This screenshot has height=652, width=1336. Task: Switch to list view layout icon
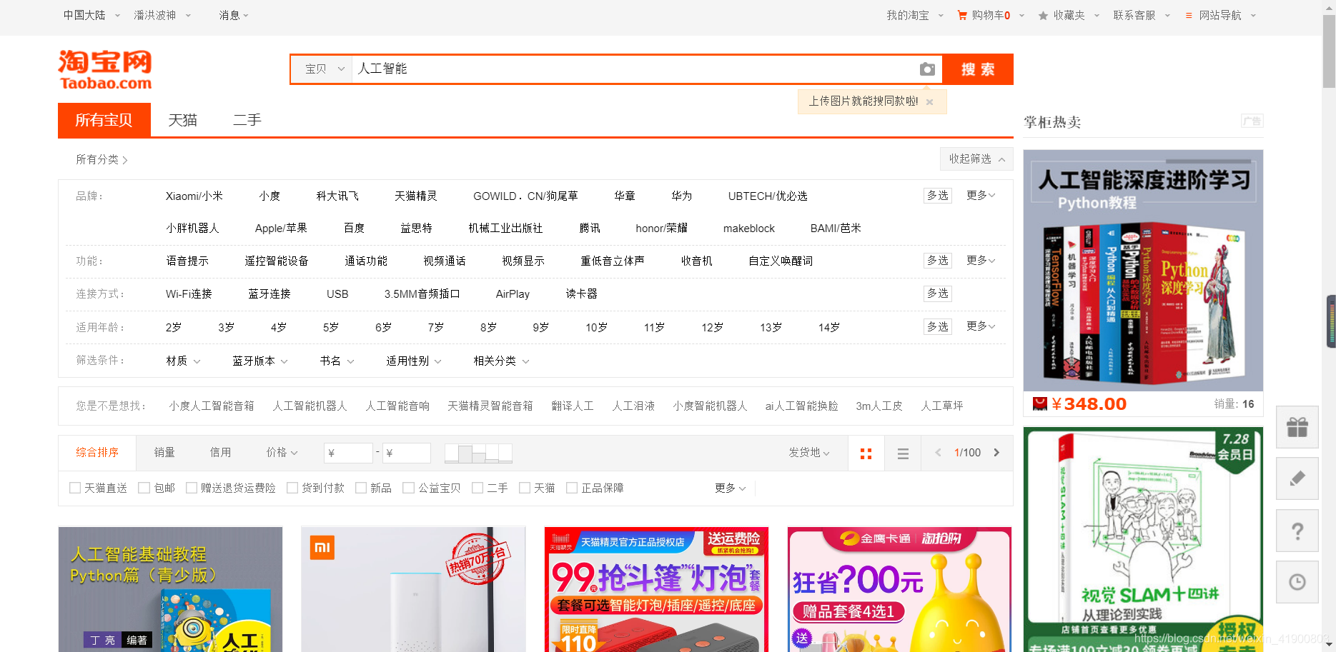(903, 453)
